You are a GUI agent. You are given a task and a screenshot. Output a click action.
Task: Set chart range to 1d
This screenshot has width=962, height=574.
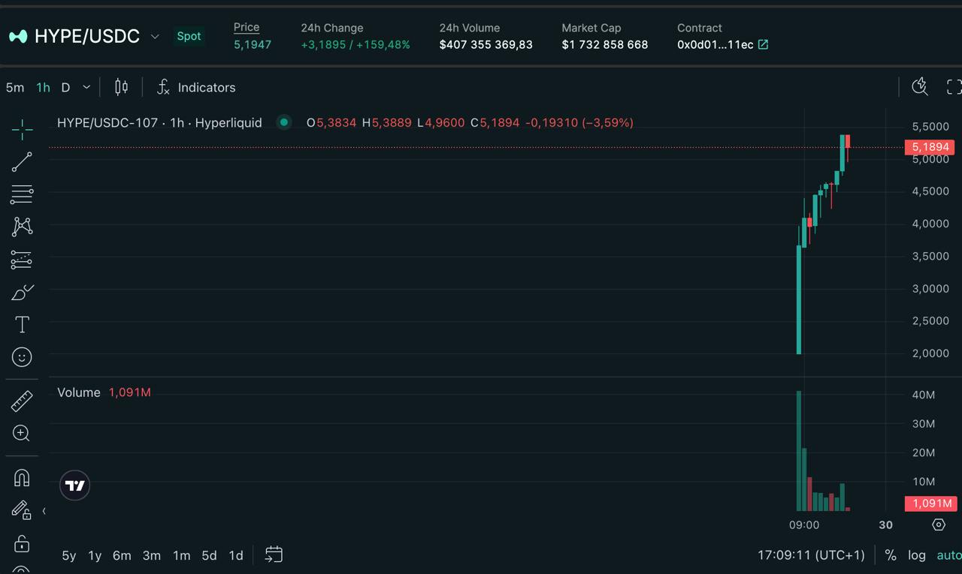point(236,555)
